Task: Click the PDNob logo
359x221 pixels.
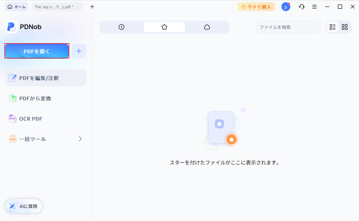Action: tap(11, 27)
